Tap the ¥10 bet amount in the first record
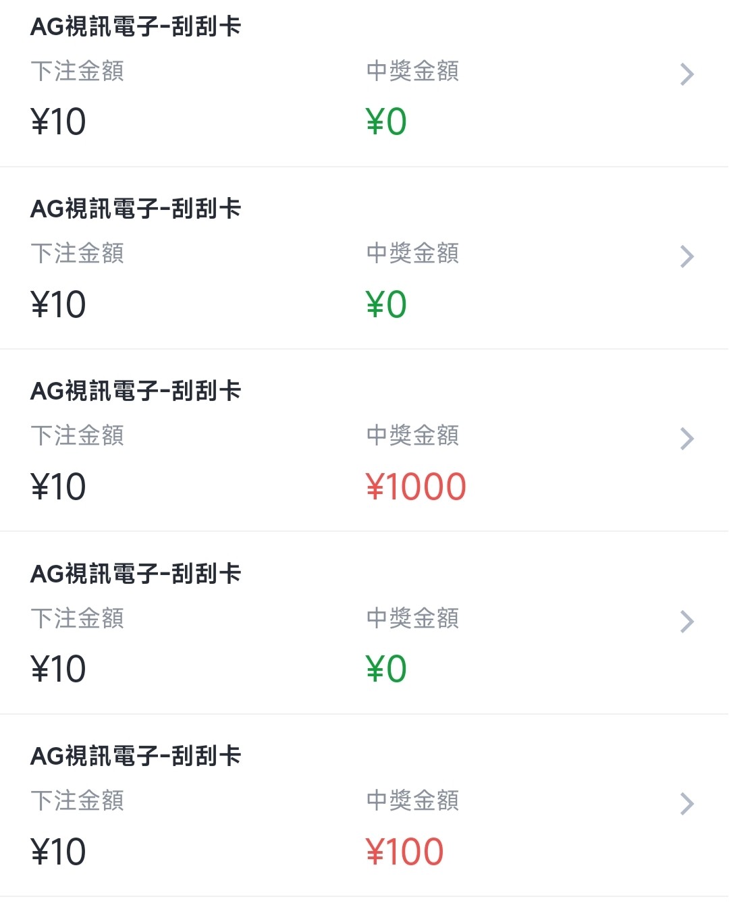The image size is (729, 903). [58, 122]
